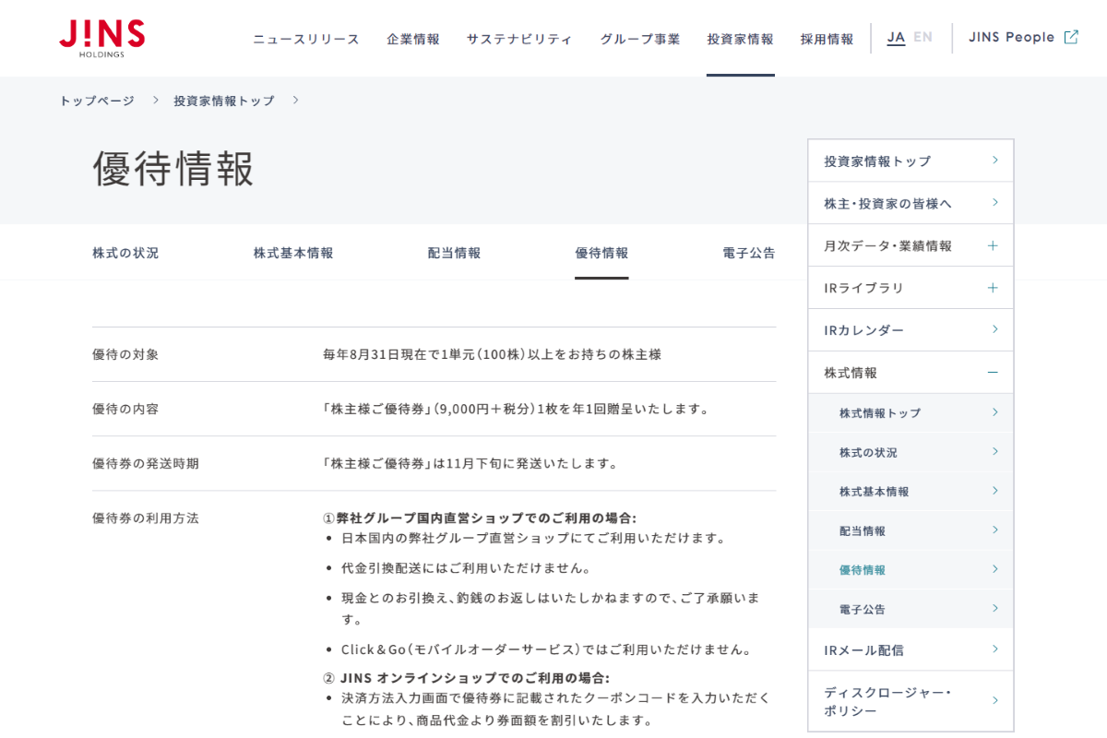Select the 株式の状況 tab
This screenshot has width=1107, height=738.
tap(125, 253)
